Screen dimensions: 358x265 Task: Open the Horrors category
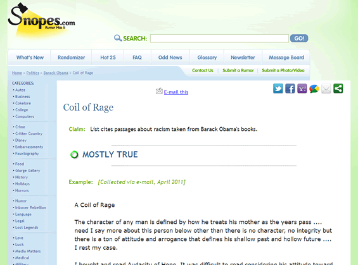pos(22,190)
